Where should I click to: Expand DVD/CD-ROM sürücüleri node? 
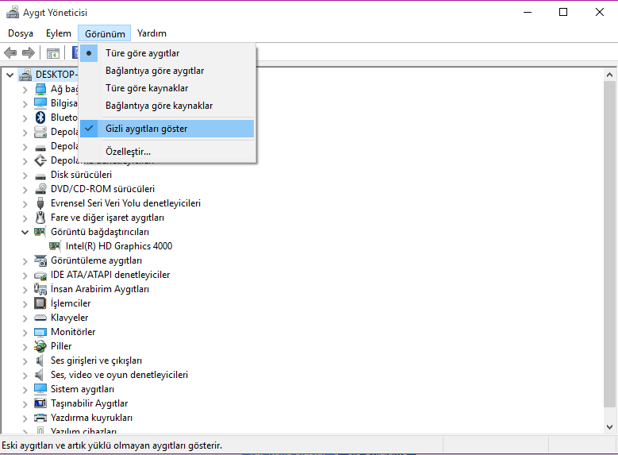25,190
